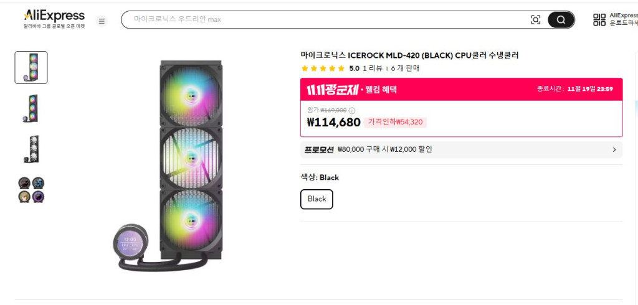Click the info icon beside original price
Viewport: 638px width, 305px height.
point(352,111)
